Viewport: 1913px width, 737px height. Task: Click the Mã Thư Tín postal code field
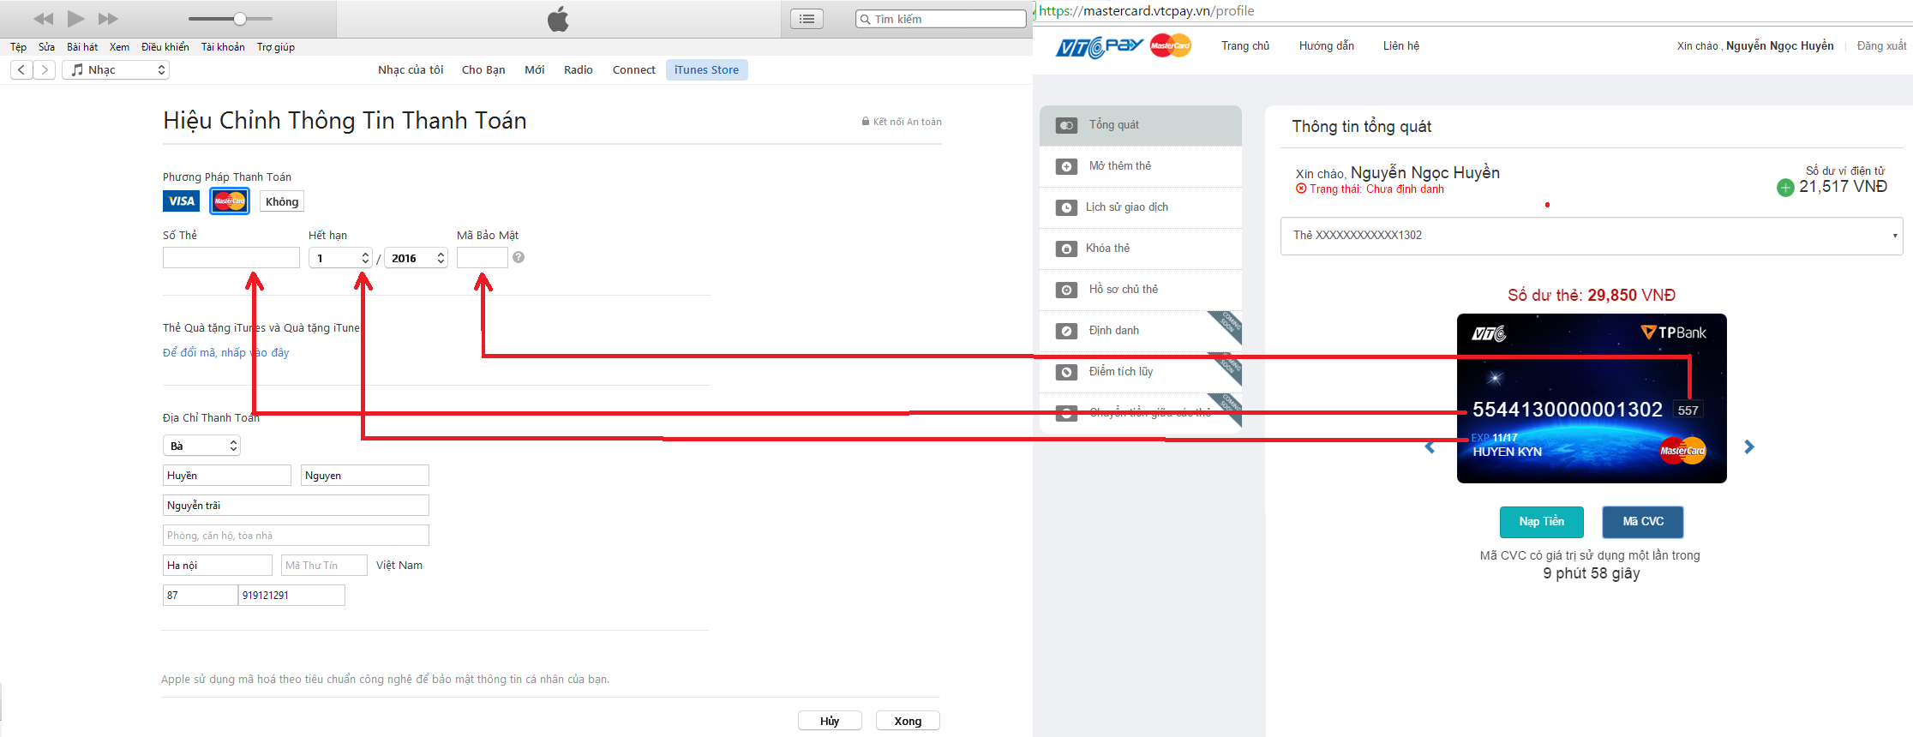tap(324, 566)
